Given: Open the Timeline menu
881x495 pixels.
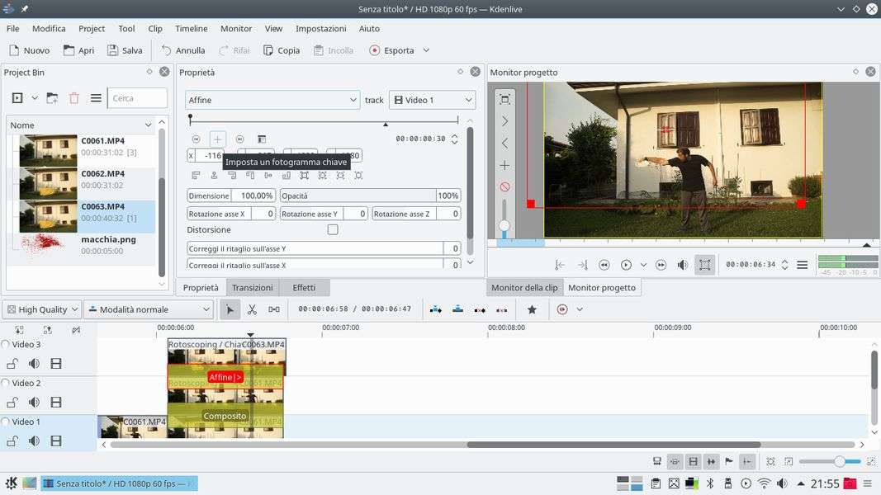Looking at the screenshot, I should [191, 28].
